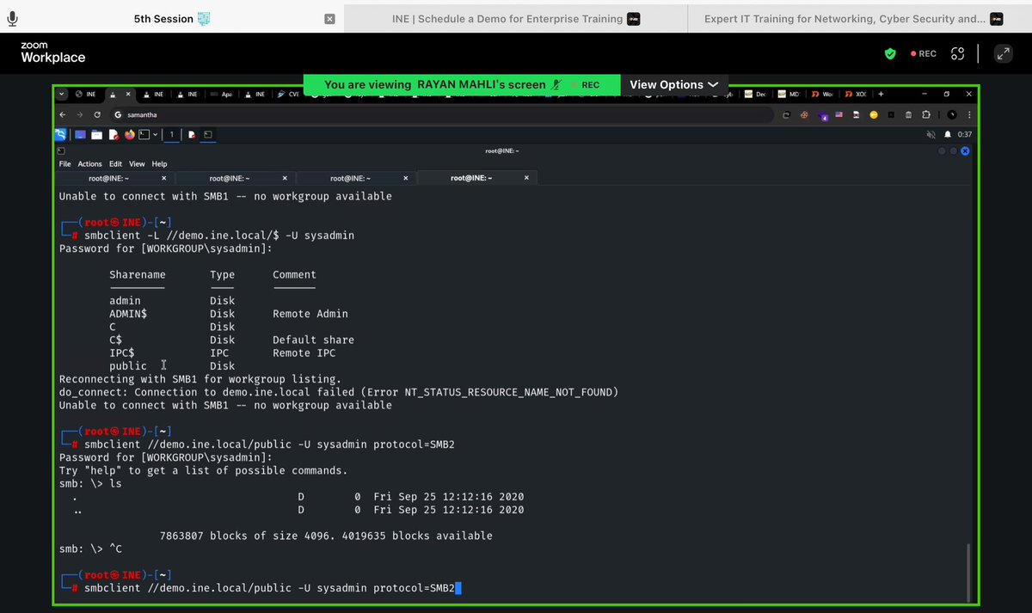
Task: Launch Firefox from the Kali panel
Action: pyautogui.click(x=130, y=135)
